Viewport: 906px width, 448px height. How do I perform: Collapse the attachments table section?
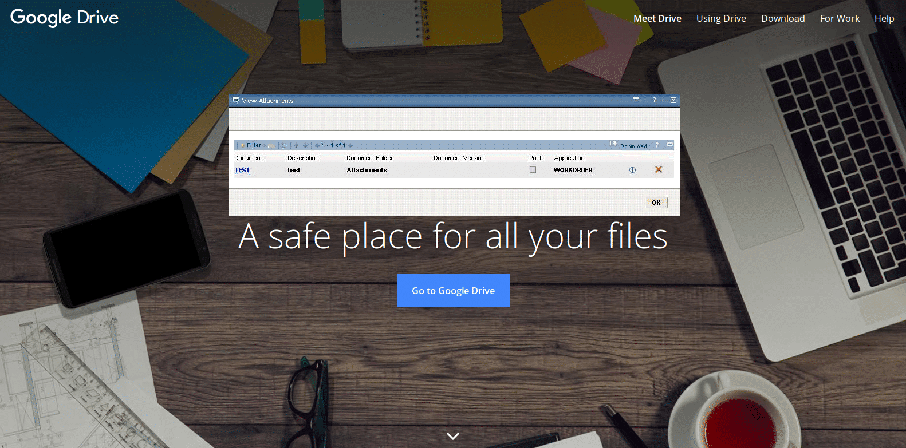[670, 145]
